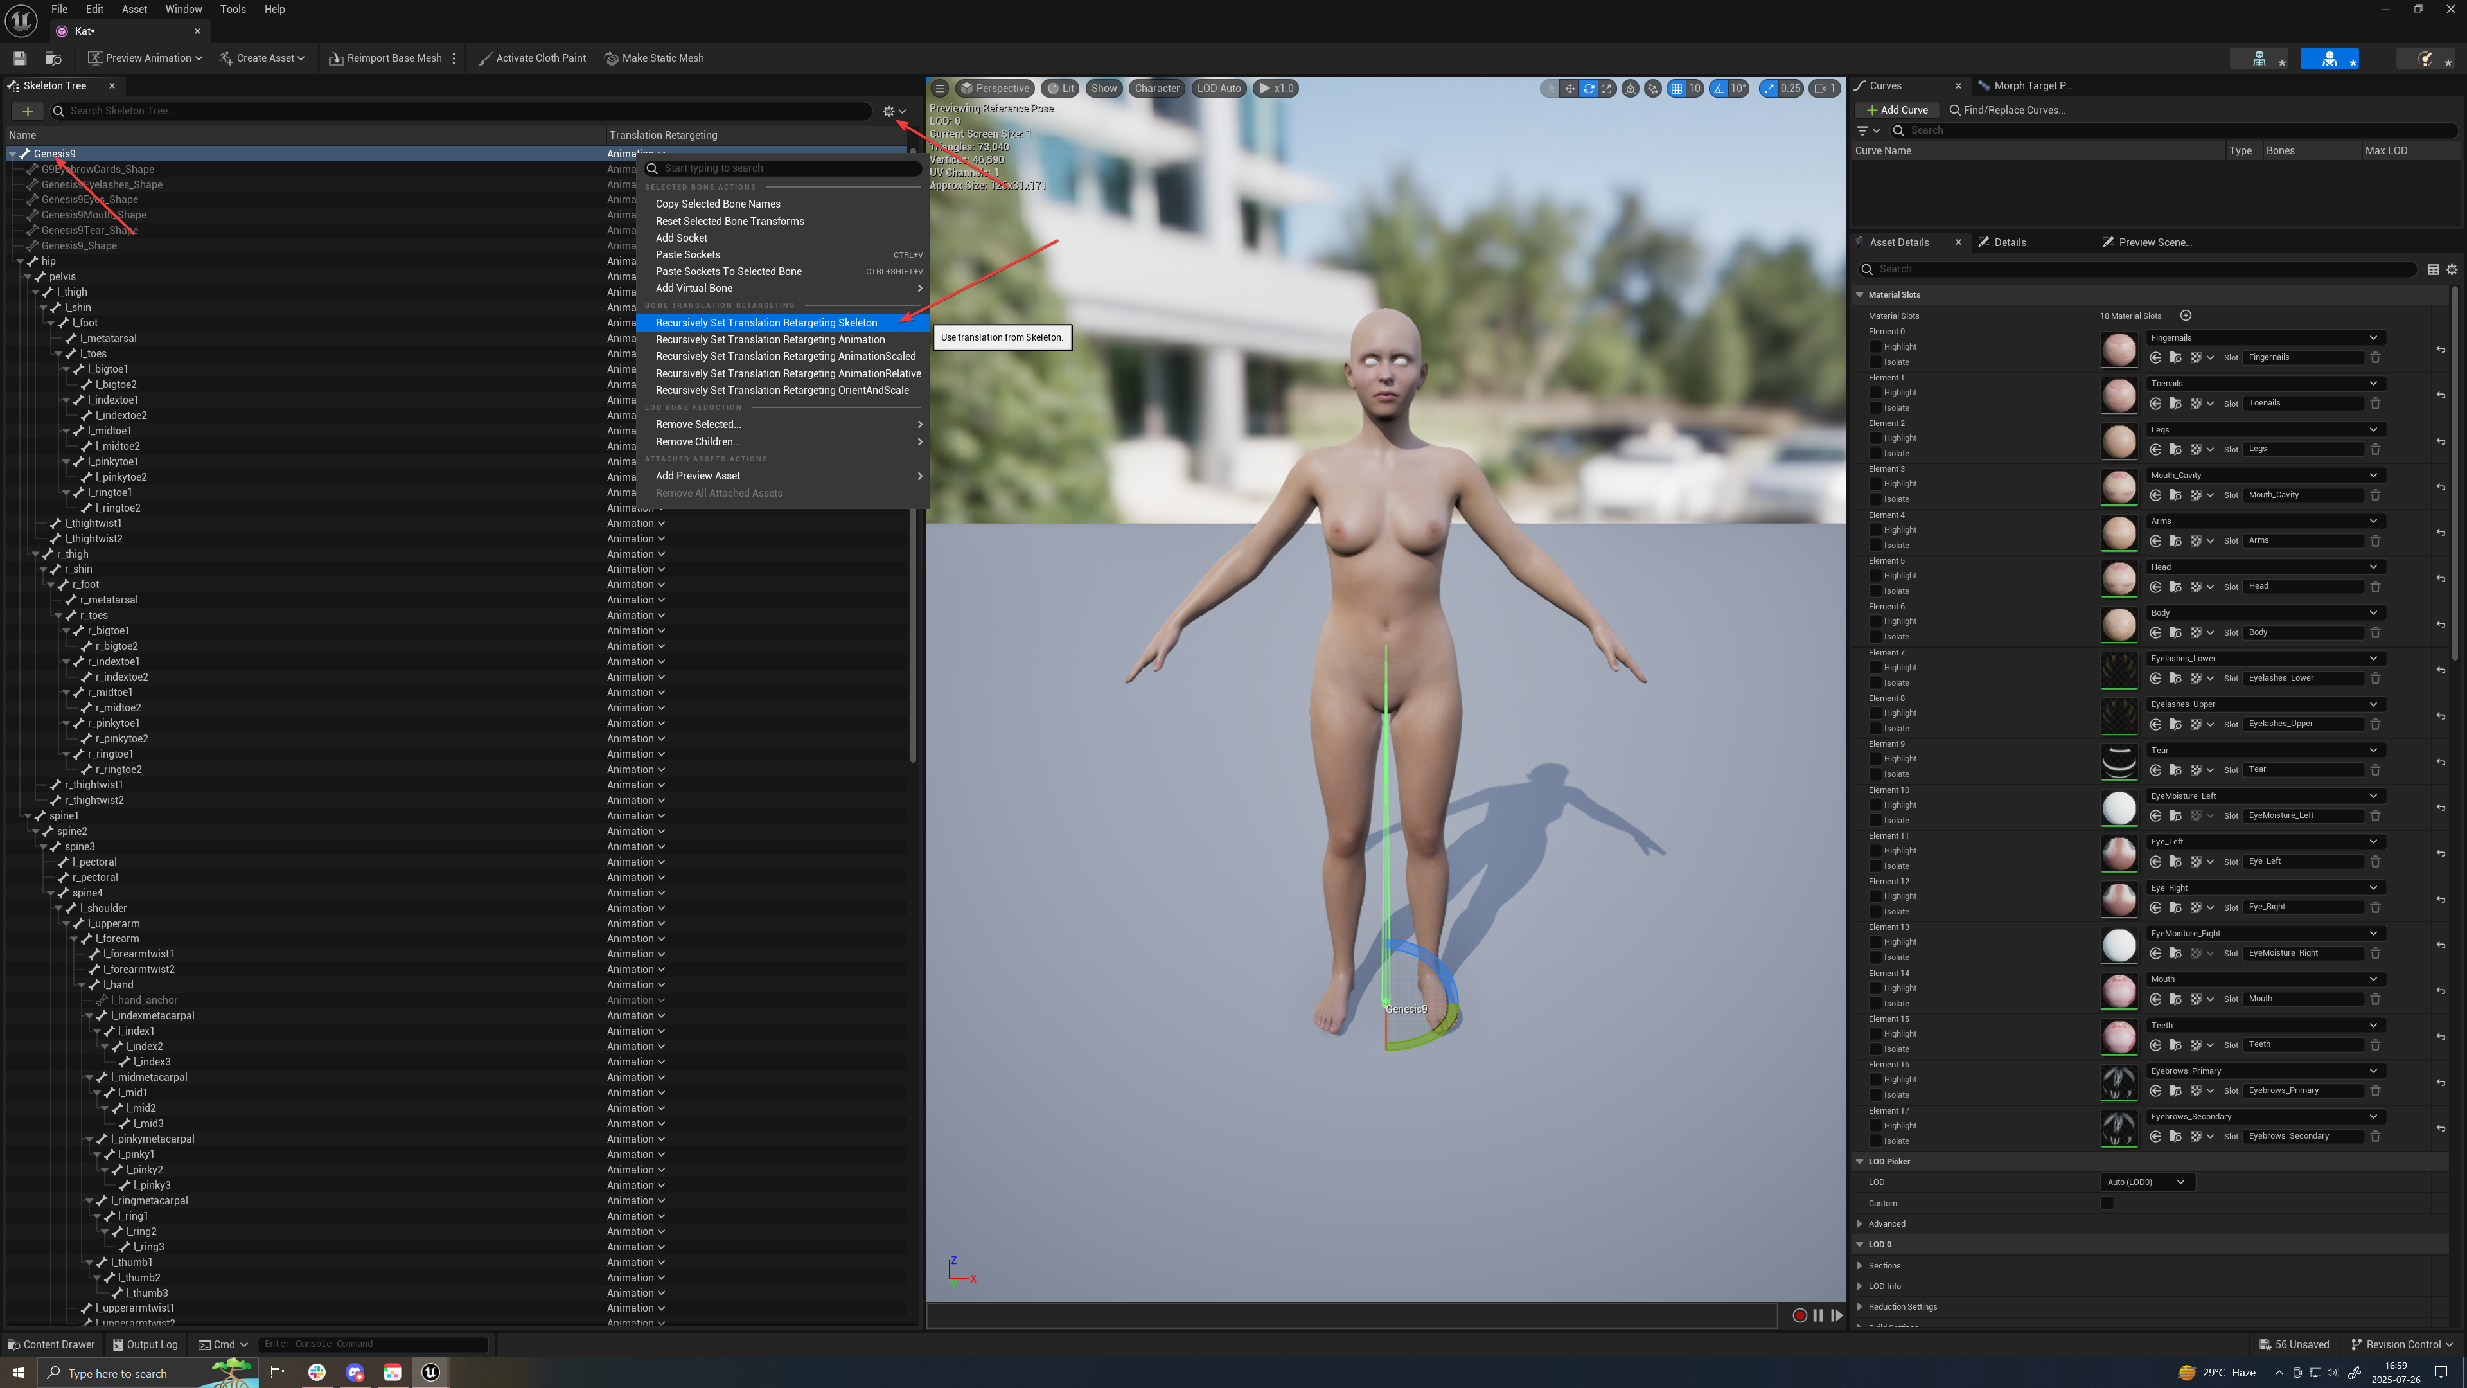Click the Head material thumbnail
The image size is (2467, 1388).
click(x=2118, y=578)
